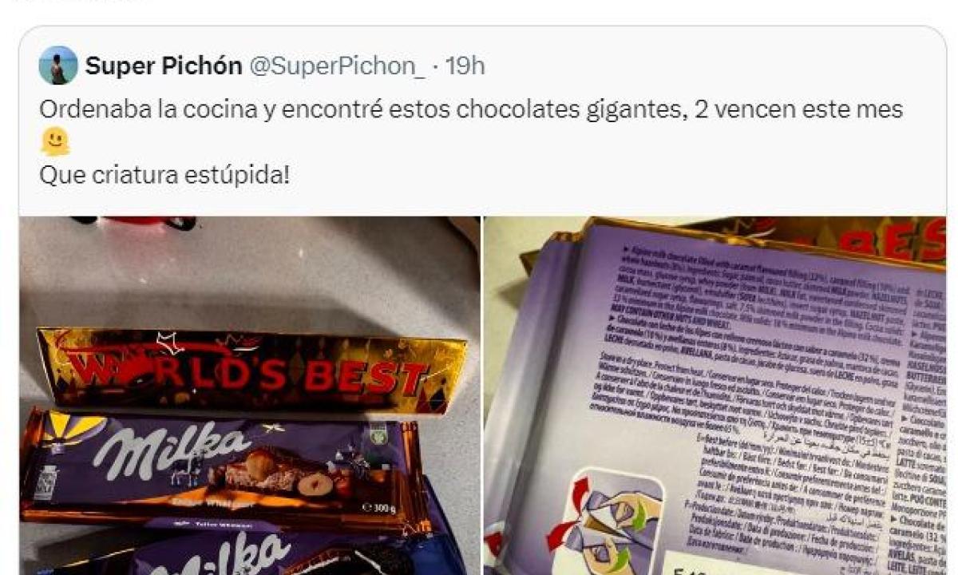Click the line 'Que criatura estúpida!'
Screen dimensions: 958x575
[164, 173]
